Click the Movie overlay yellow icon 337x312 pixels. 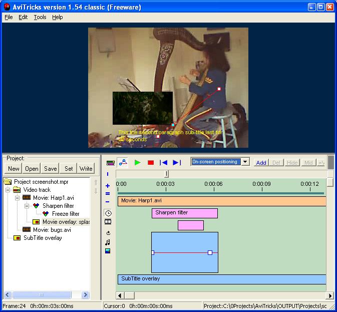pyautogui.click(x=36, y=222)
